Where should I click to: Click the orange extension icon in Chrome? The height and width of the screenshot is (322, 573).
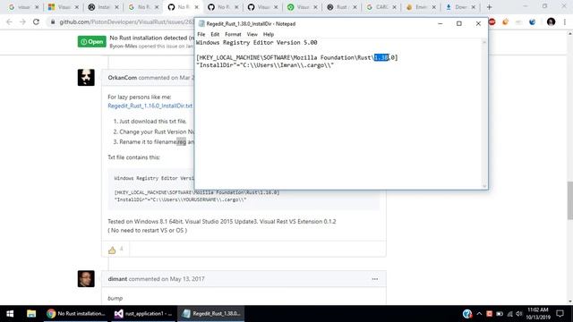click(x=505, y=21)
